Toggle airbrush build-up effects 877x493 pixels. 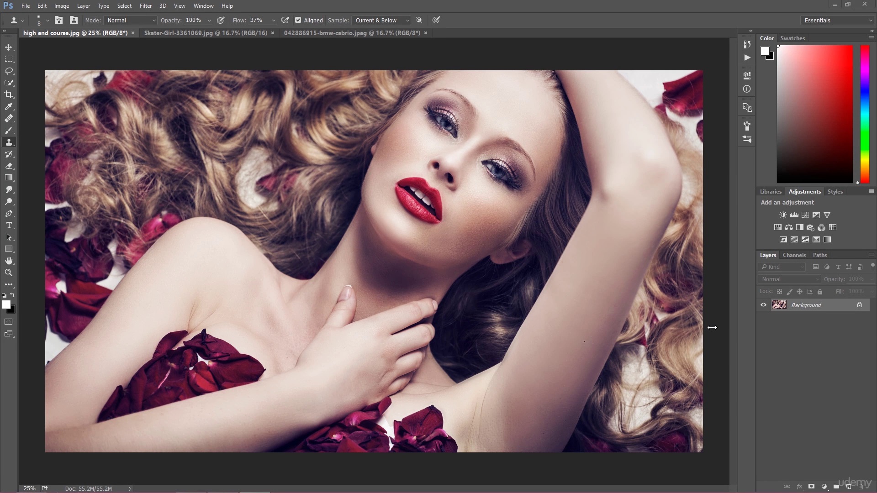pos(285,20)
